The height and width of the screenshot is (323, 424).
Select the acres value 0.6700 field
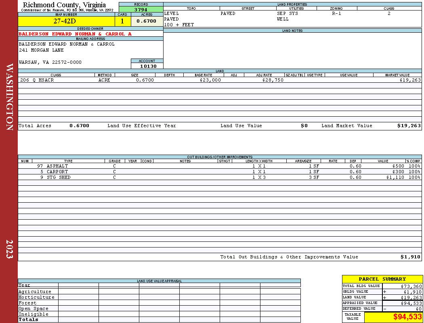pyautogui.click(x=147, y=21)
